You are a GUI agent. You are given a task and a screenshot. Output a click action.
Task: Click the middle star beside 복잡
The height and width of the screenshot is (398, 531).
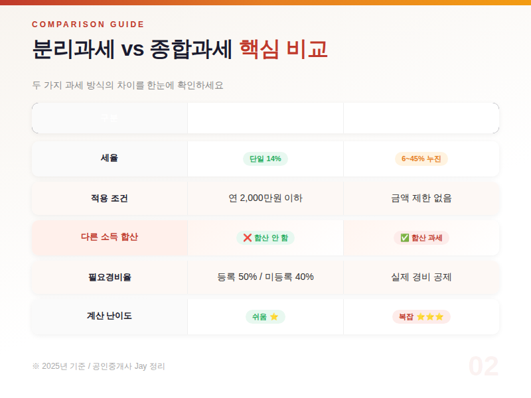pos(430,316)
